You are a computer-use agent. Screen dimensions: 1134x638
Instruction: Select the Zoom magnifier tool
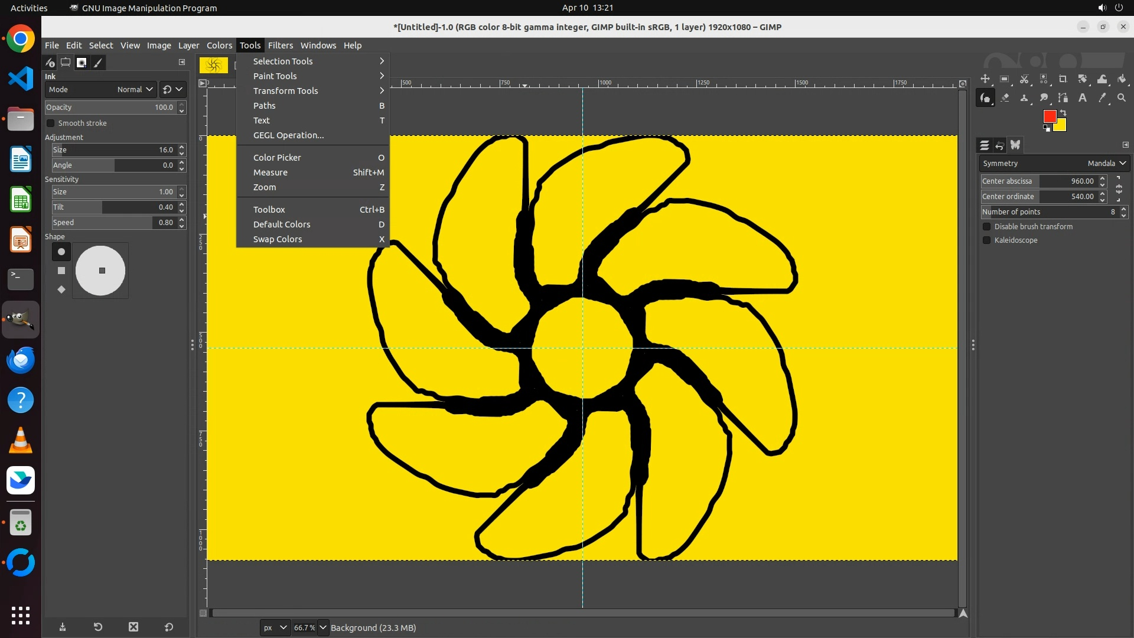(x=1122, y=98)
